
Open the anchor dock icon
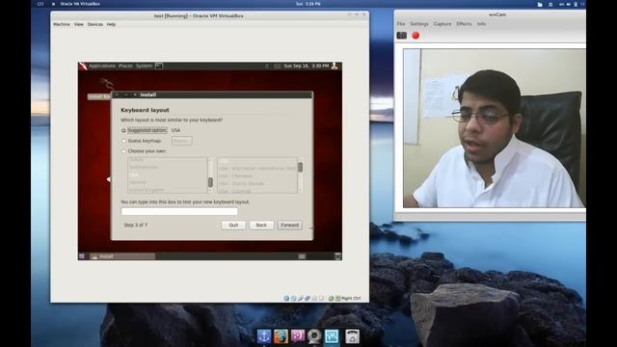[264, 336]
